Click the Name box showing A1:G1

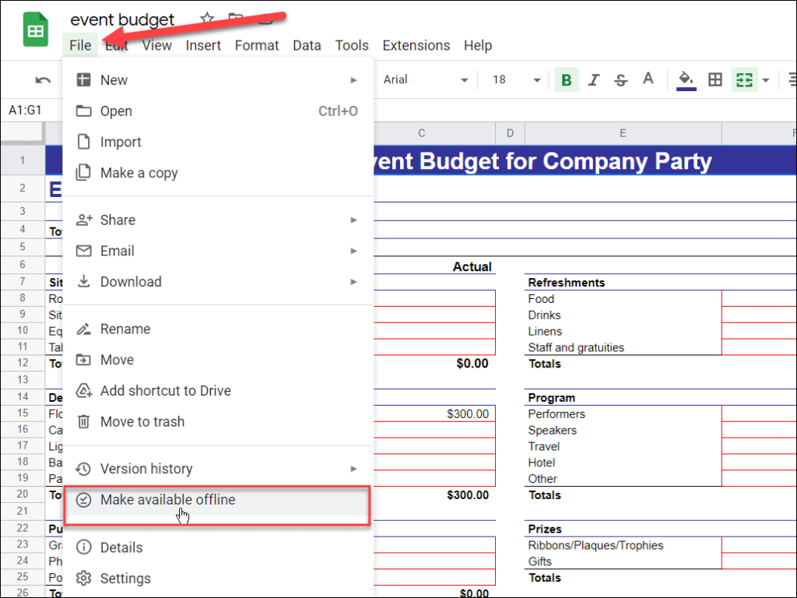(26, 110)
